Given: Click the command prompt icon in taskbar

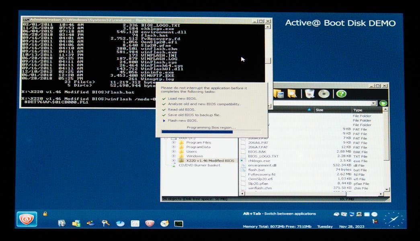Looking at the screenshot, I should 179,224.
